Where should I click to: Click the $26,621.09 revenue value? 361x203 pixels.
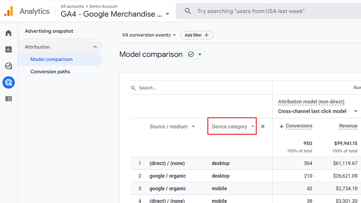click(x=345, y=176)
